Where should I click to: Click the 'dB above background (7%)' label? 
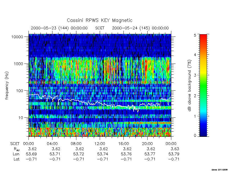click(190, 85)
